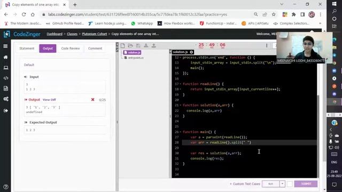
Task: Open Chrome three-dot menu
Action: (320, 14)
